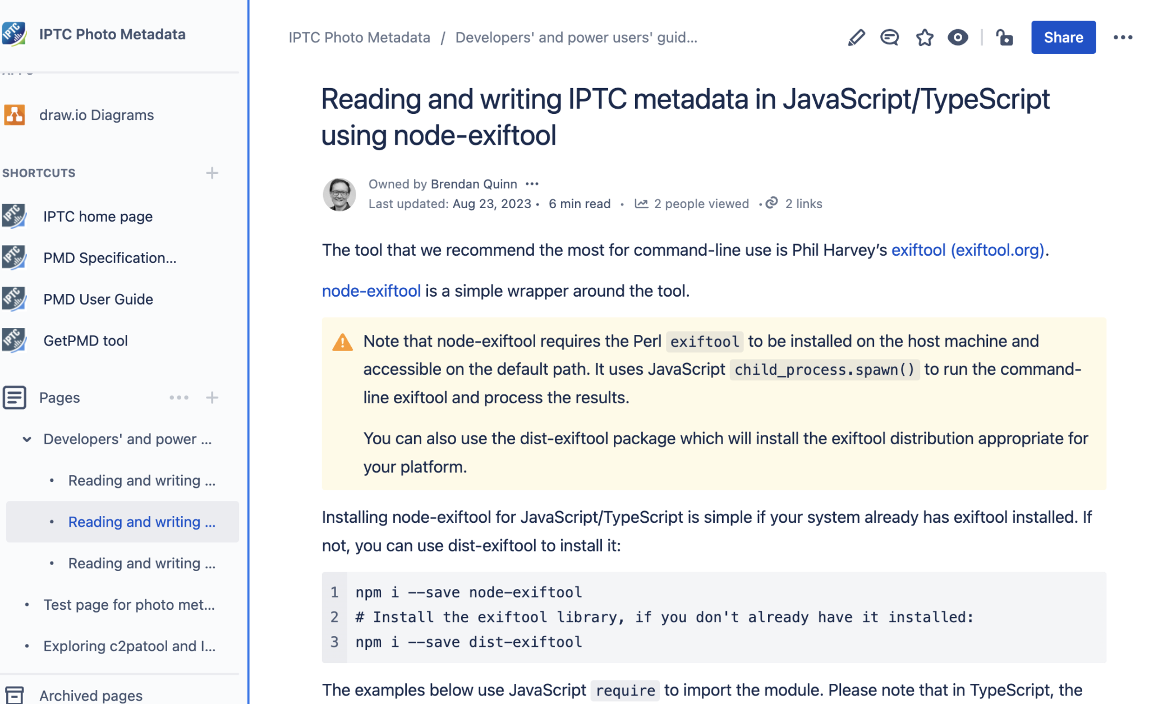
Task: Open owner options next to Brendan Quinn
Action: coord(532,183)
